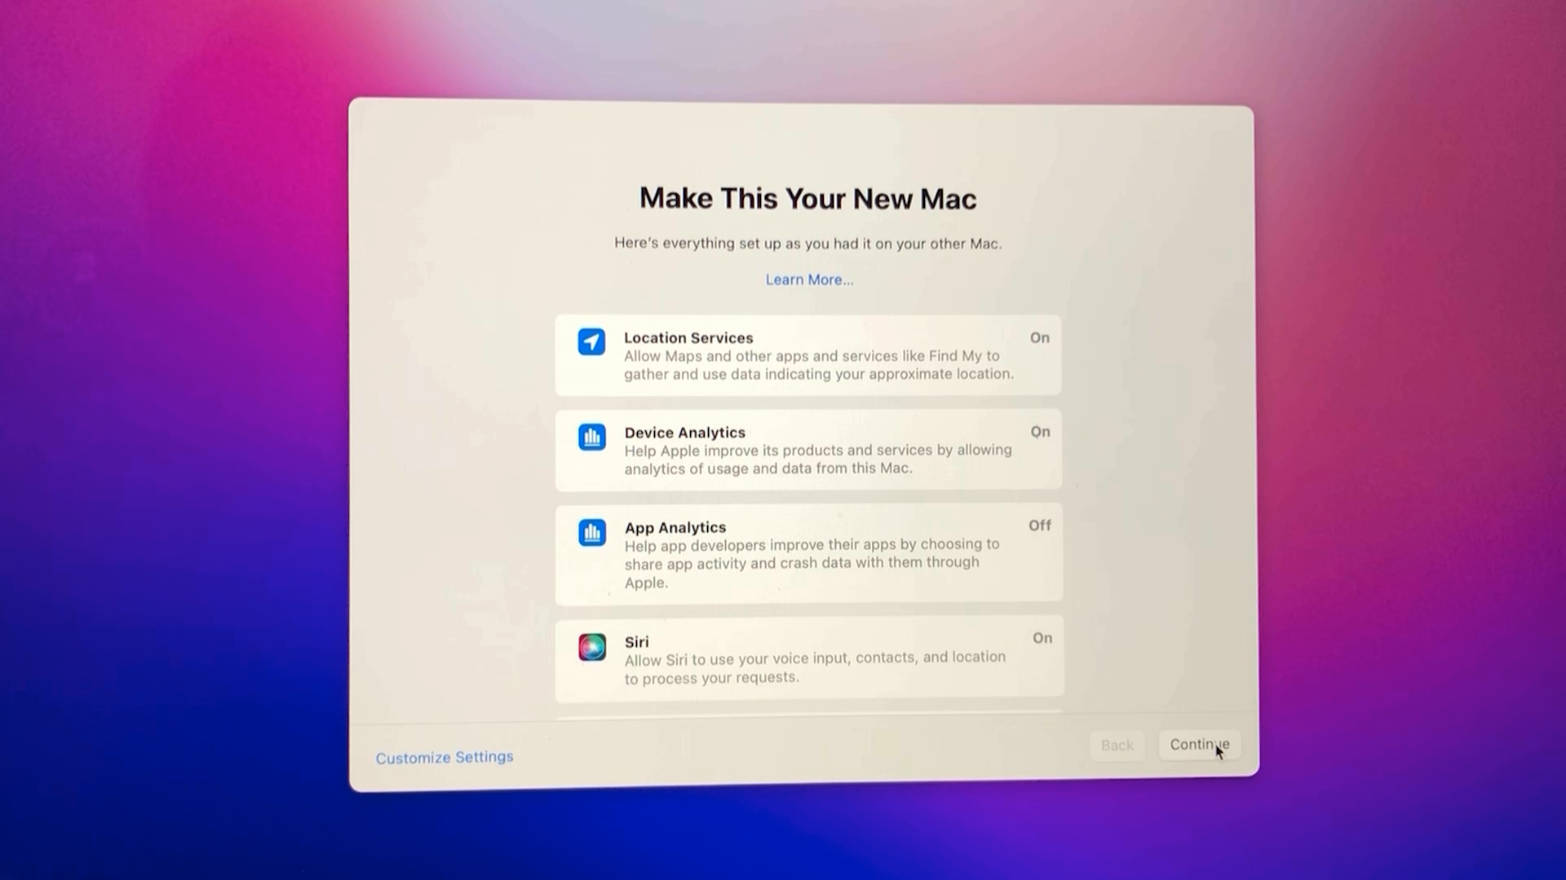Click the colorful Siri icon

point(592,647)
